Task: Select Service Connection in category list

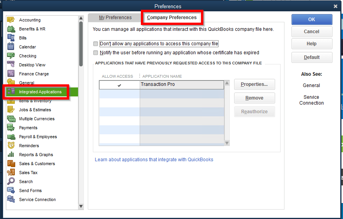Action: coord(37,199)
